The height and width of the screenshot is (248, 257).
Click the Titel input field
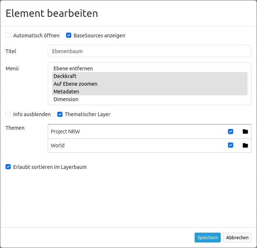pos(149,51)
